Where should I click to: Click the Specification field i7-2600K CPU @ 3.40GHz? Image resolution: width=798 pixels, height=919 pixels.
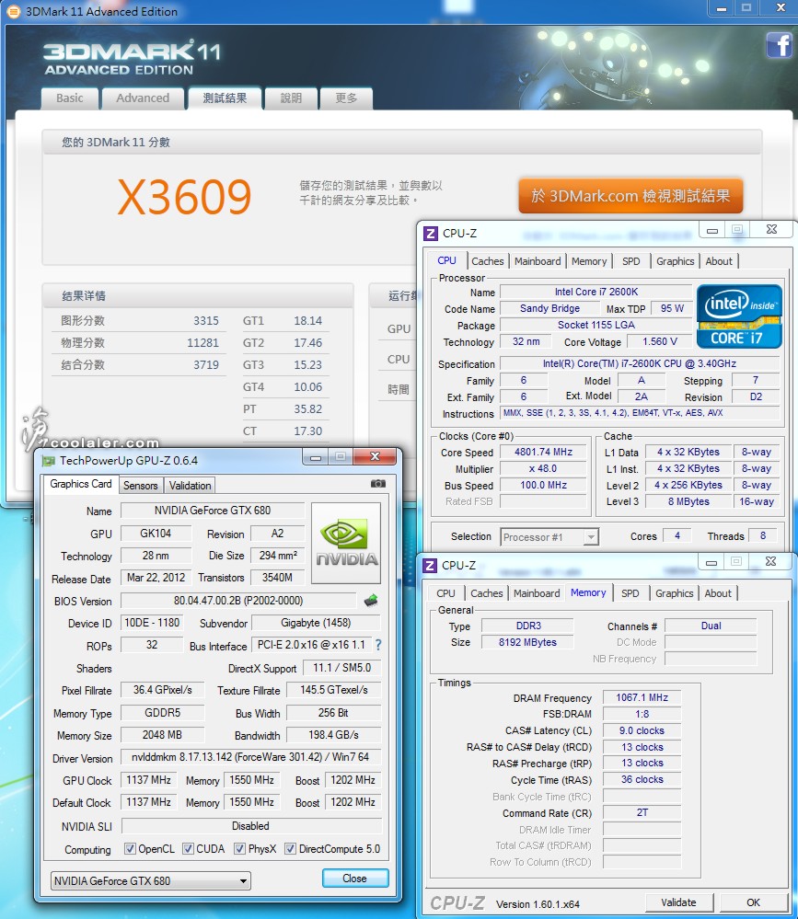point(640,364)
